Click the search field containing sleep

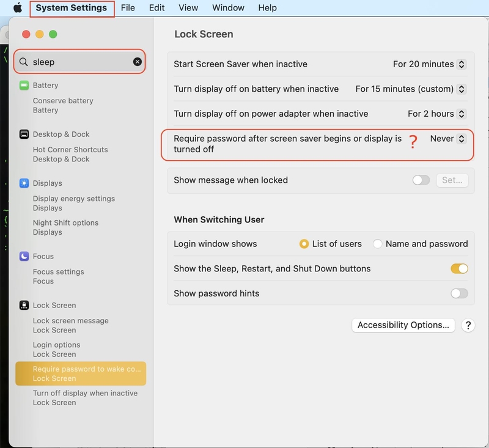[79, 62]
